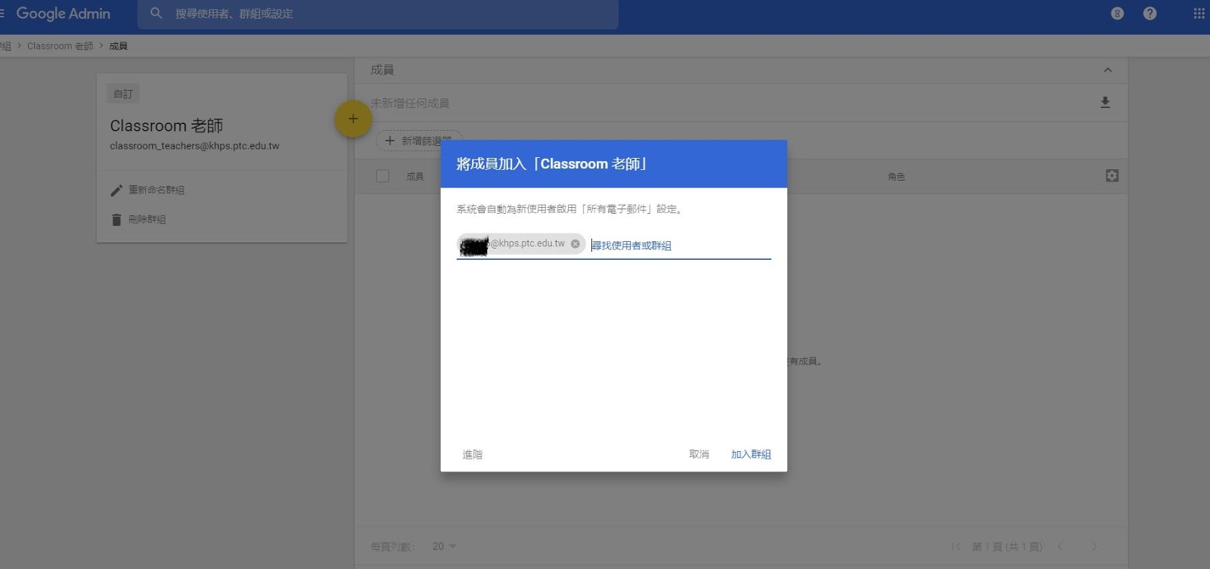The image size is (1210, 569).
Task: Click the 新增篩選器 filter button
Action: point(420,141)
